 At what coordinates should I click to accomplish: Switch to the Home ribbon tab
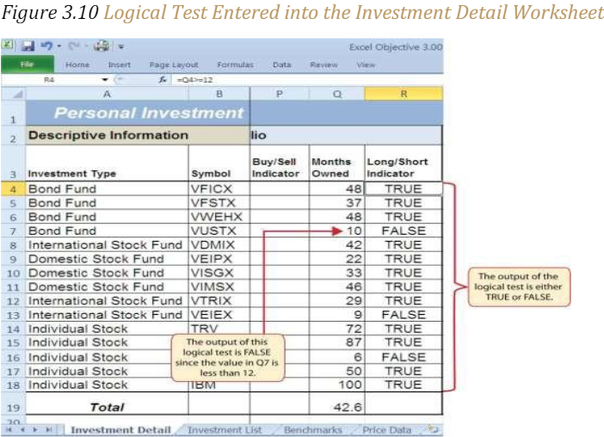coord(77,65)
